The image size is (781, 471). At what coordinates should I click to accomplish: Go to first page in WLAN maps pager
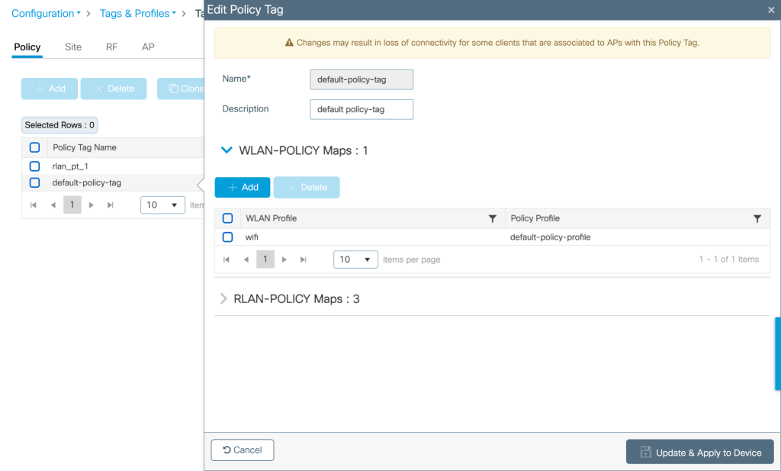(227, 260)
